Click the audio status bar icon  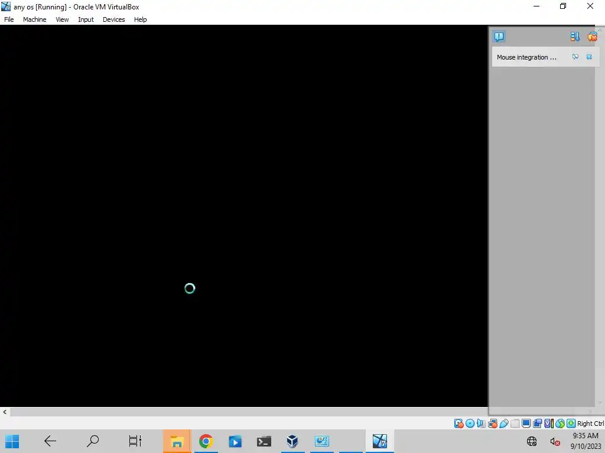pyautogui.click(x=481, y=424)
